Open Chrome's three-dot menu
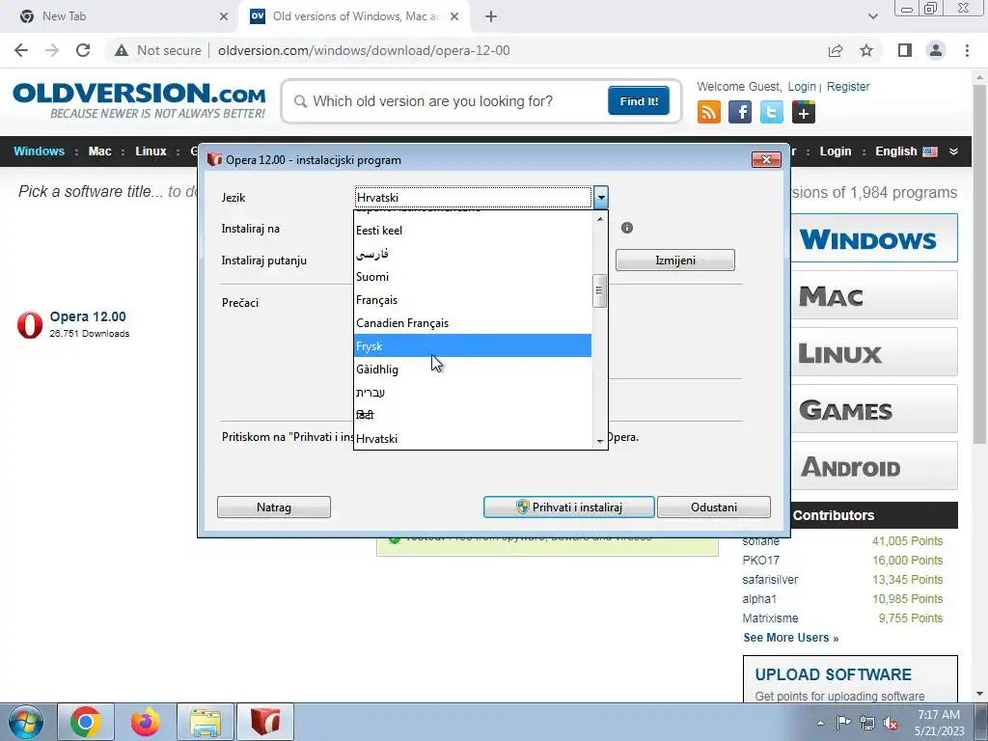 point(967,50)
